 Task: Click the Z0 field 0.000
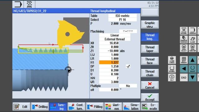[109, 47]
